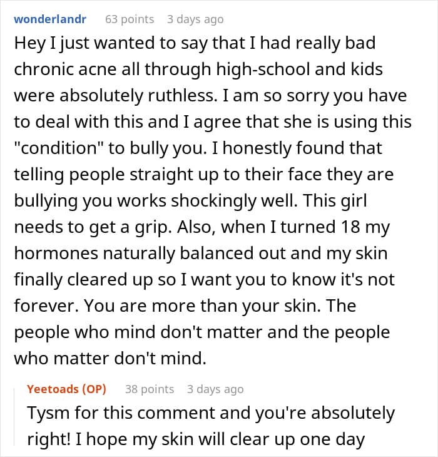Screen dimensions: 438x457
Task: Click the 63 points score label
Action: [130, 19]
